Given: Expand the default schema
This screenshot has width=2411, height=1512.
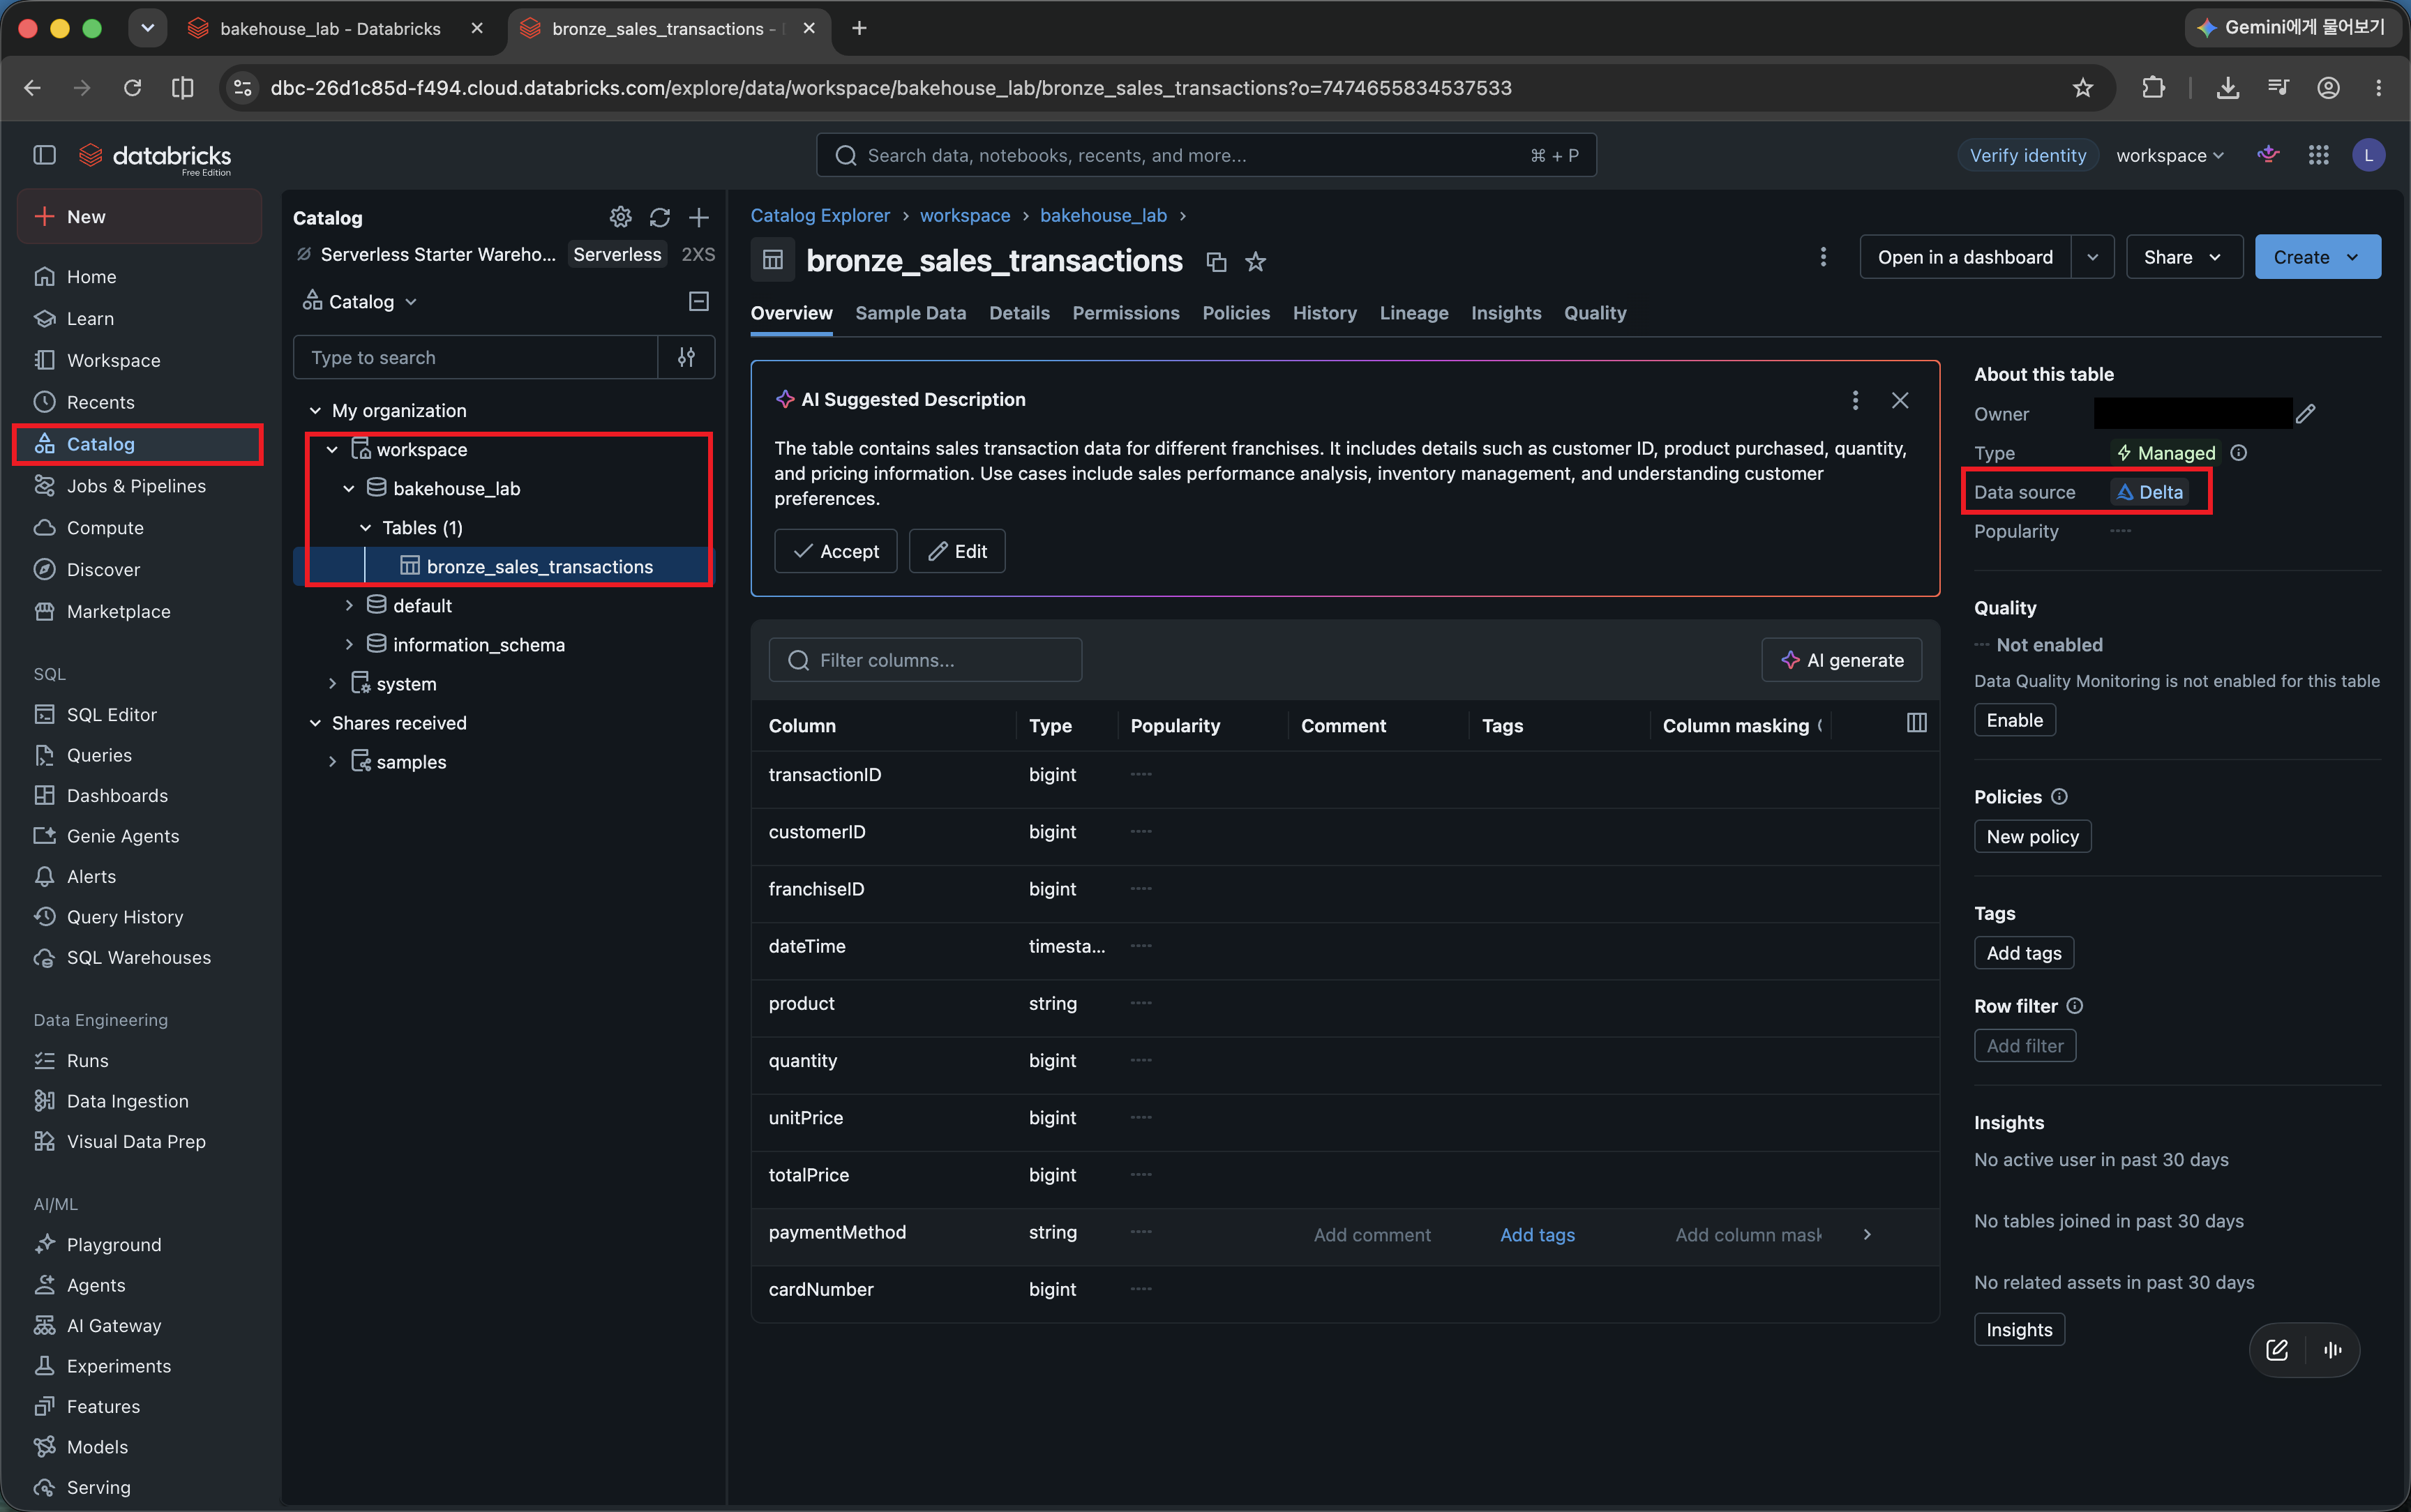Looking at the screenshot, I should (x=349, y=606).
